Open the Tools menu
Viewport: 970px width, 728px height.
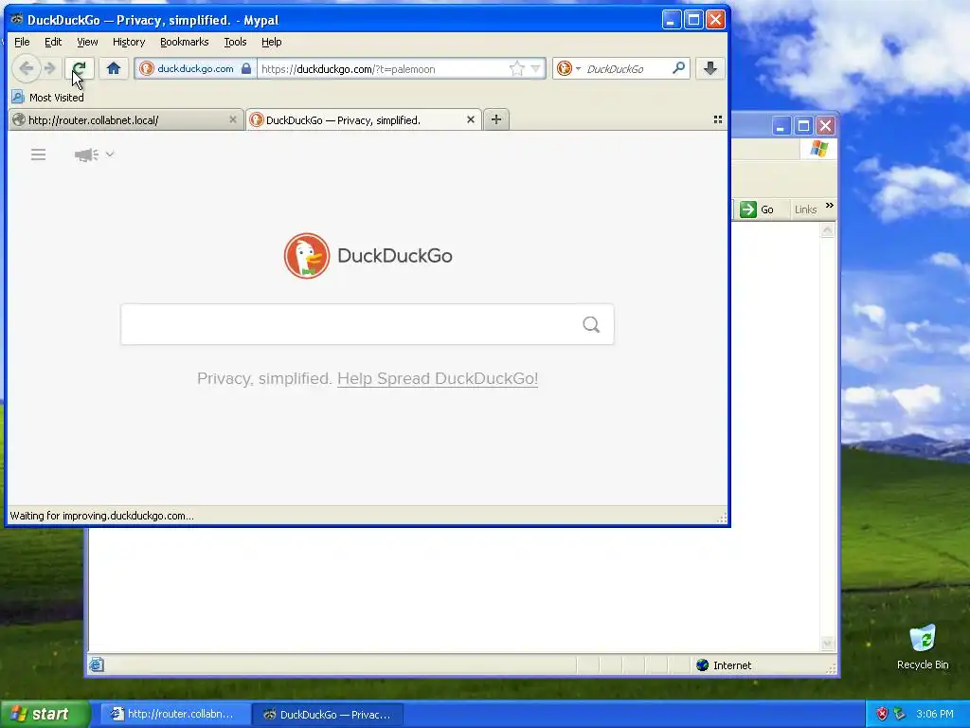tap(235, 42)
